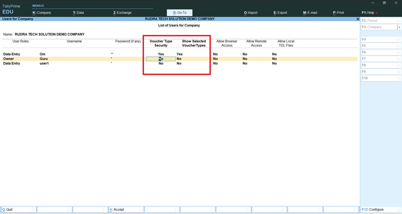Image resolution: width=402 pixels, height=214 pixels.
Task: Open the Exchange menu
Action: click(x=122, y=13)
